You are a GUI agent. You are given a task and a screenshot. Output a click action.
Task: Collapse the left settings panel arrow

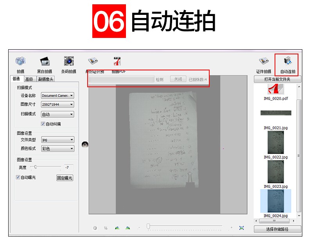pos(85,145)
